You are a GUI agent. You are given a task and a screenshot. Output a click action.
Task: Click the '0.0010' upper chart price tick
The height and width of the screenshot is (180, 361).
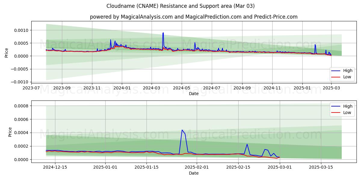pos(22,30)
